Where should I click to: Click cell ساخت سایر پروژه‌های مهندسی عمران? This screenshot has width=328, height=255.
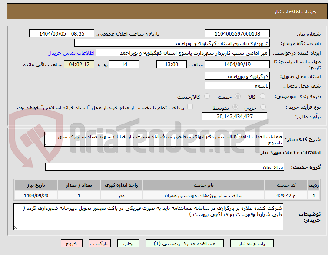pyautogui.click(x=204, y=196)
